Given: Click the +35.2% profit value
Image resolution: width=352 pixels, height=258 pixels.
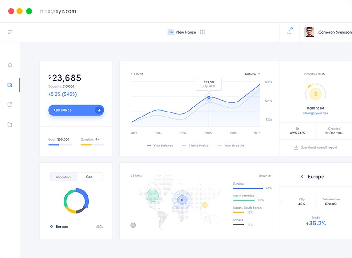Looking at the screenshot, I should click(315, 223).
